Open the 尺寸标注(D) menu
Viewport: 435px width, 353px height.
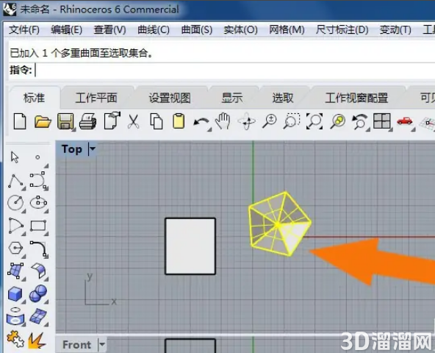pos(342,29)
